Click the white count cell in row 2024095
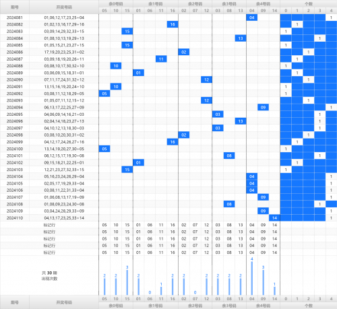337x309 pixels. click(x=319, y=114)
